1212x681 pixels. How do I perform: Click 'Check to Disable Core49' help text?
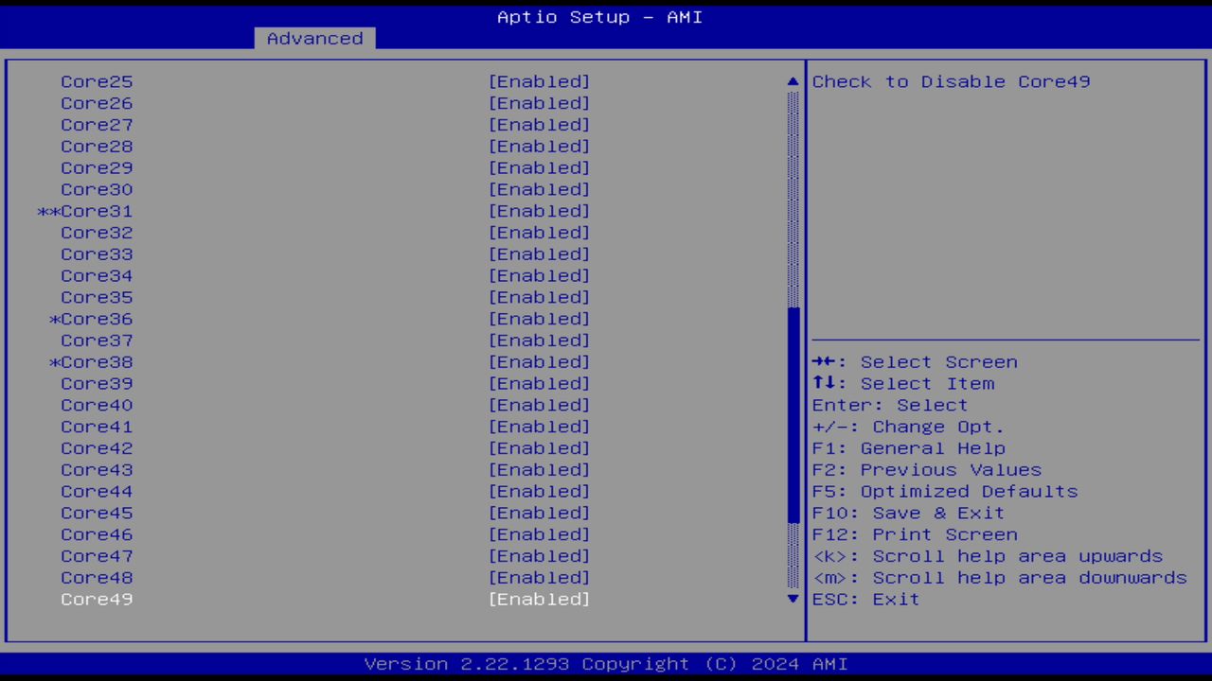951,81
